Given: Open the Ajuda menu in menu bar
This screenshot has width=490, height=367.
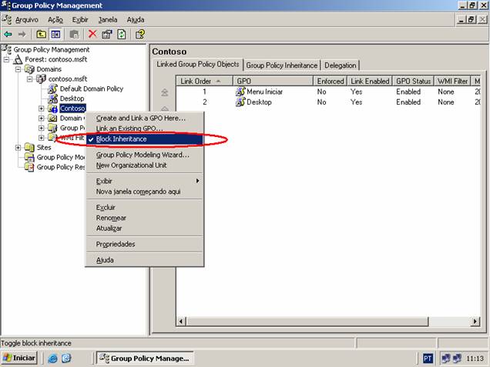Looking at the screenshot, I should (136, 20).
